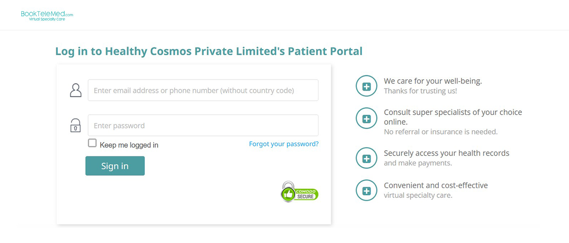Viewport: 569px width, 243px height.
Task: Click 'Consult super specialists of your choice' text
Action: tap(453, 112)
